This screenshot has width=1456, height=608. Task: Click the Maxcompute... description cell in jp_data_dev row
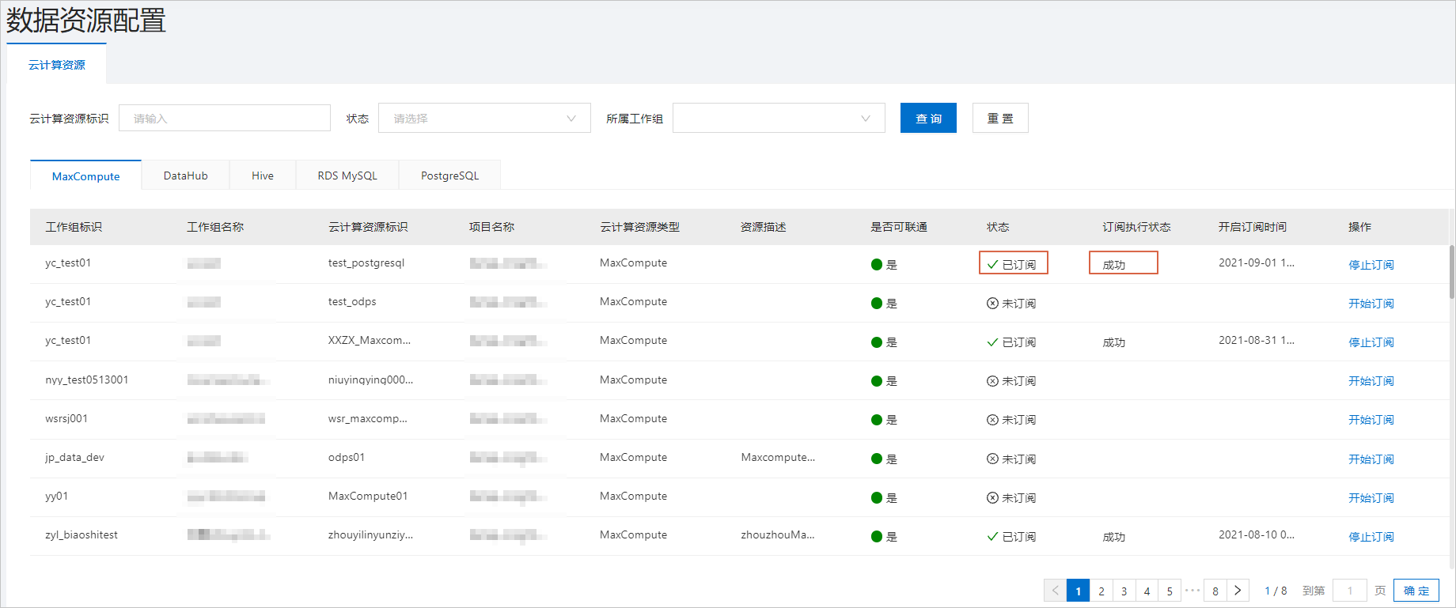point(778,458)
